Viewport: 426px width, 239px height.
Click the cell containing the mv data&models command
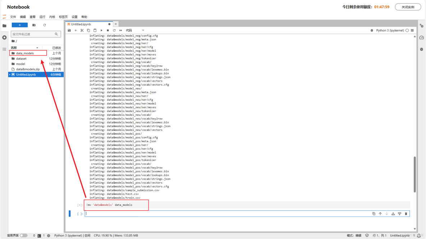[x=247, y=205]
